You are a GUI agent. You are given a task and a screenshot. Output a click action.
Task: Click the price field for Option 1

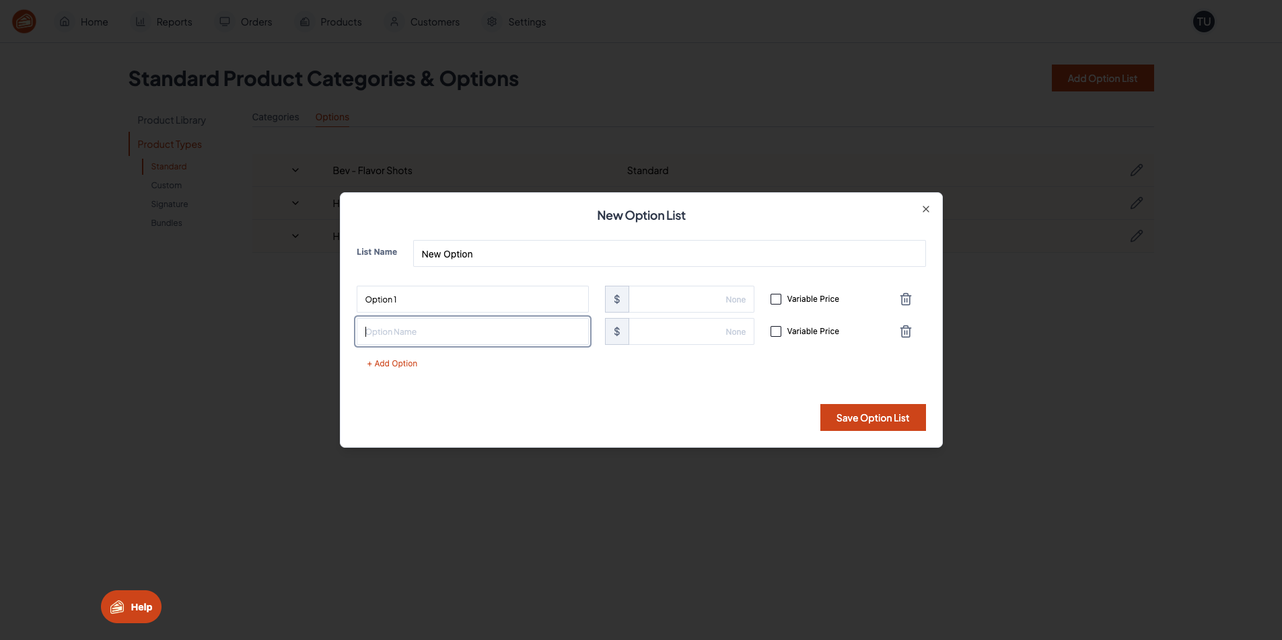[691, 299]
